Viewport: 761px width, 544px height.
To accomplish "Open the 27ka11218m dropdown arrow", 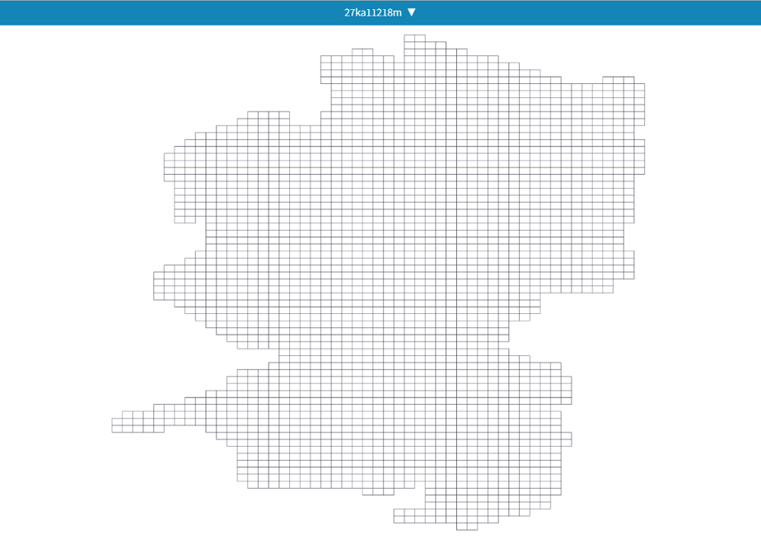I will (x=412, y=12).
